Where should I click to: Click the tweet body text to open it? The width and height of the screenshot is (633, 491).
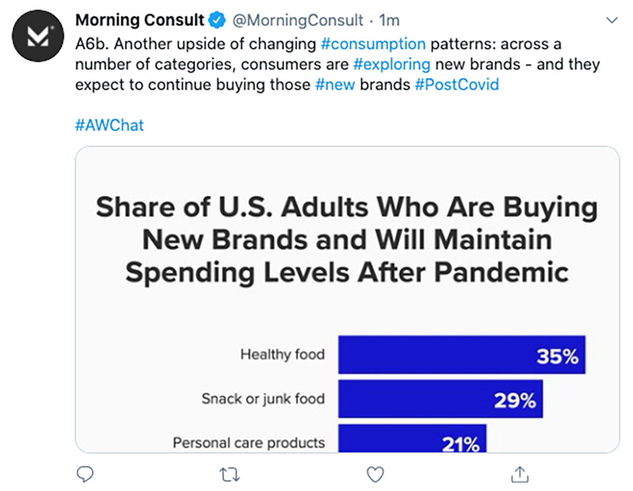[x=338, y=64]
